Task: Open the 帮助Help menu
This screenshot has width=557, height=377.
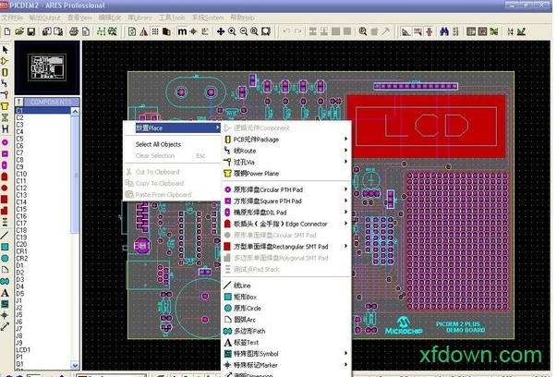Action: coord(240,17)
